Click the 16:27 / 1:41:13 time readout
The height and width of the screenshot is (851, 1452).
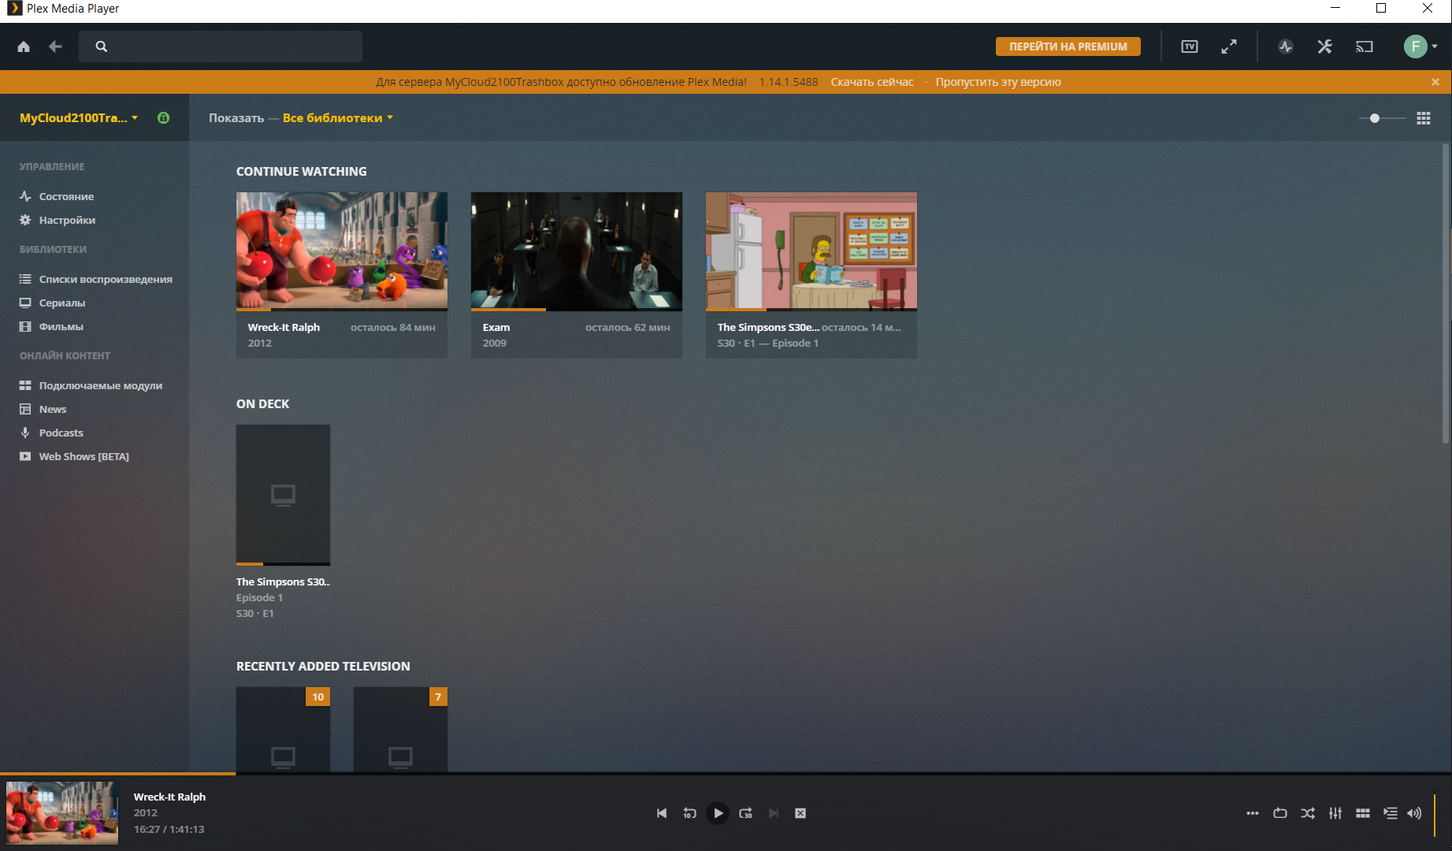point(169,829)
